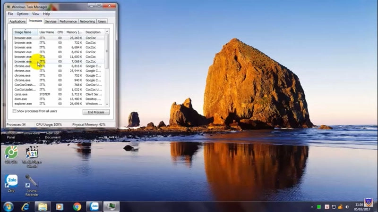Viewport: 378px width, 212px height.
Task: Switch to the Networking tab
Action: click(87, 21)
